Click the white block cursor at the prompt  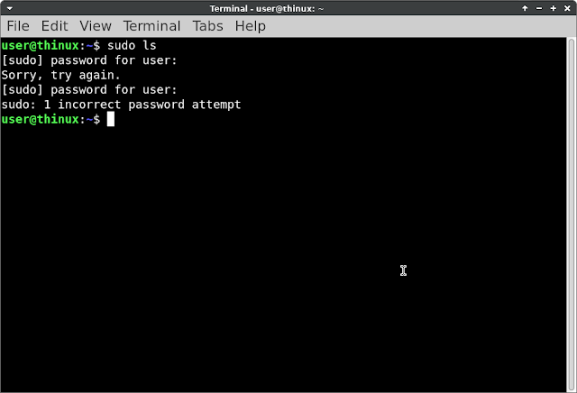click(x=111, y=119)
